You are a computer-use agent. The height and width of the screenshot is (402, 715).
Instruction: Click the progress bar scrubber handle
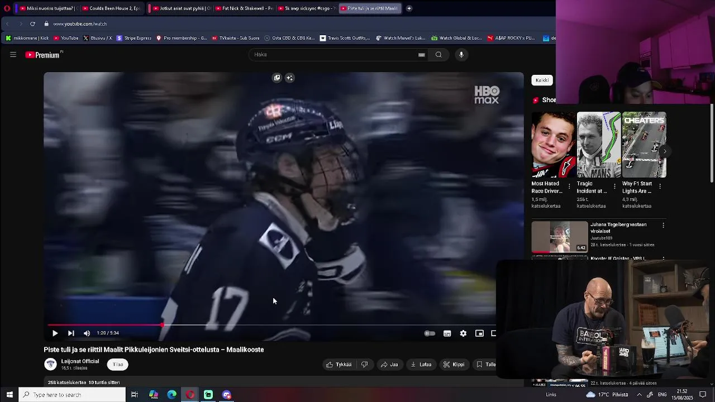[163, 325]
